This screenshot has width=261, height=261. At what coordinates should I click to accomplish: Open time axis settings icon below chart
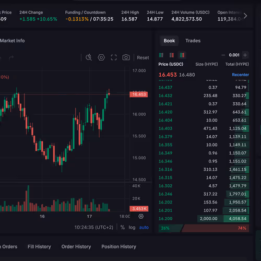(x=141, y=216)
